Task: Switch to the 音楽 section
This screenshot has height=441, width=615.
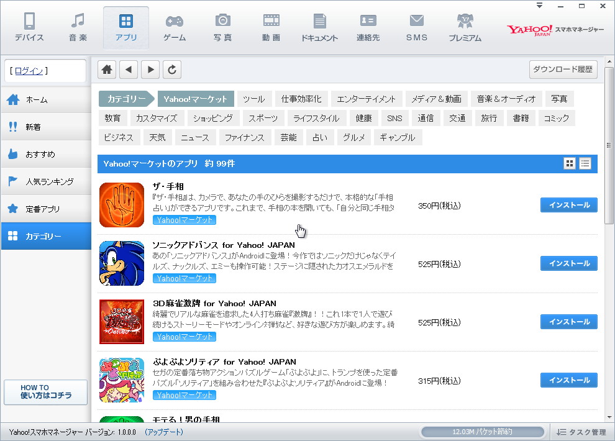Action: point(78,27)
